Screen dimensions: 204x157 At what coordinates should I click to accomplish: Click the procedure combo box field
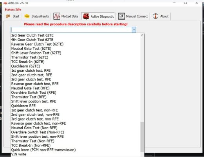[72, 30]
